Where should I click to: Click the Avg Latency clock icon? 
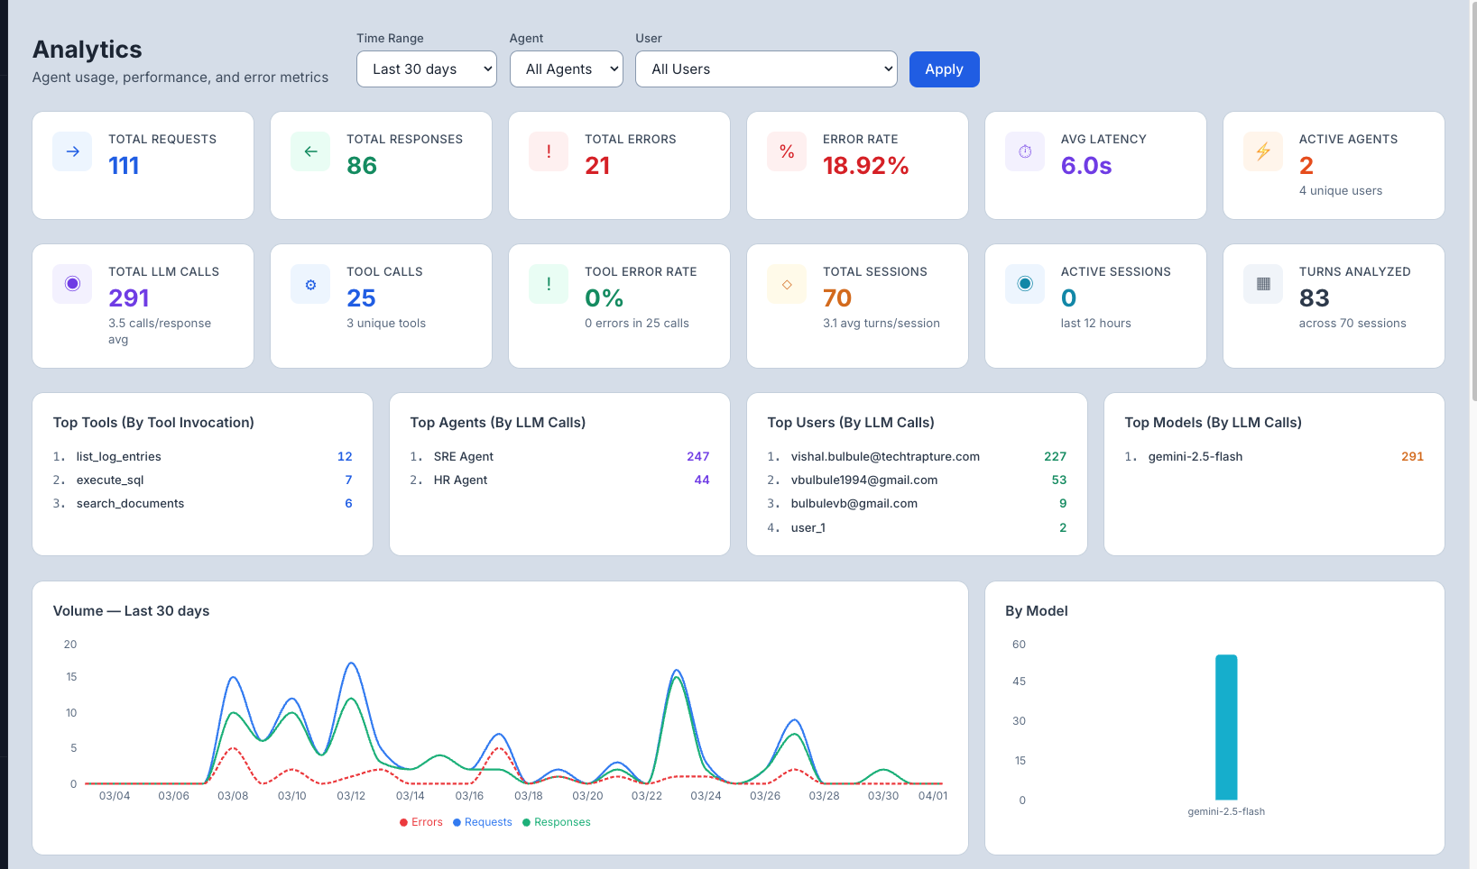coord(1024,151)
